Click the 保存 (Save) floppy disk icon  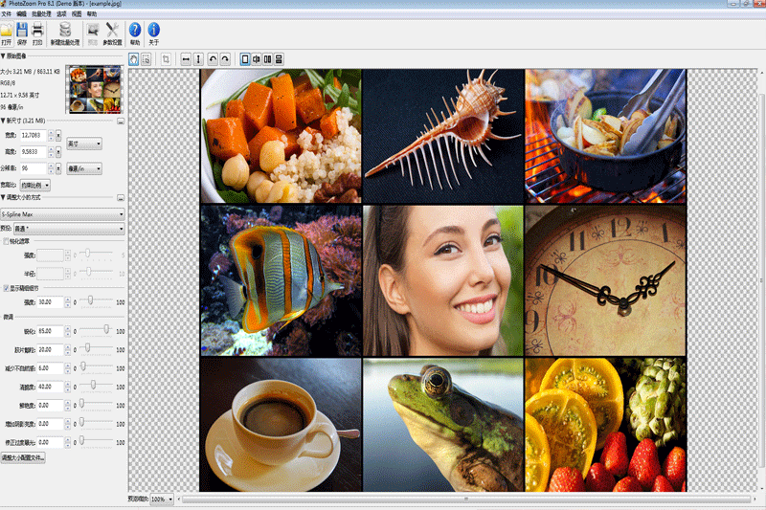pos(22,33)
